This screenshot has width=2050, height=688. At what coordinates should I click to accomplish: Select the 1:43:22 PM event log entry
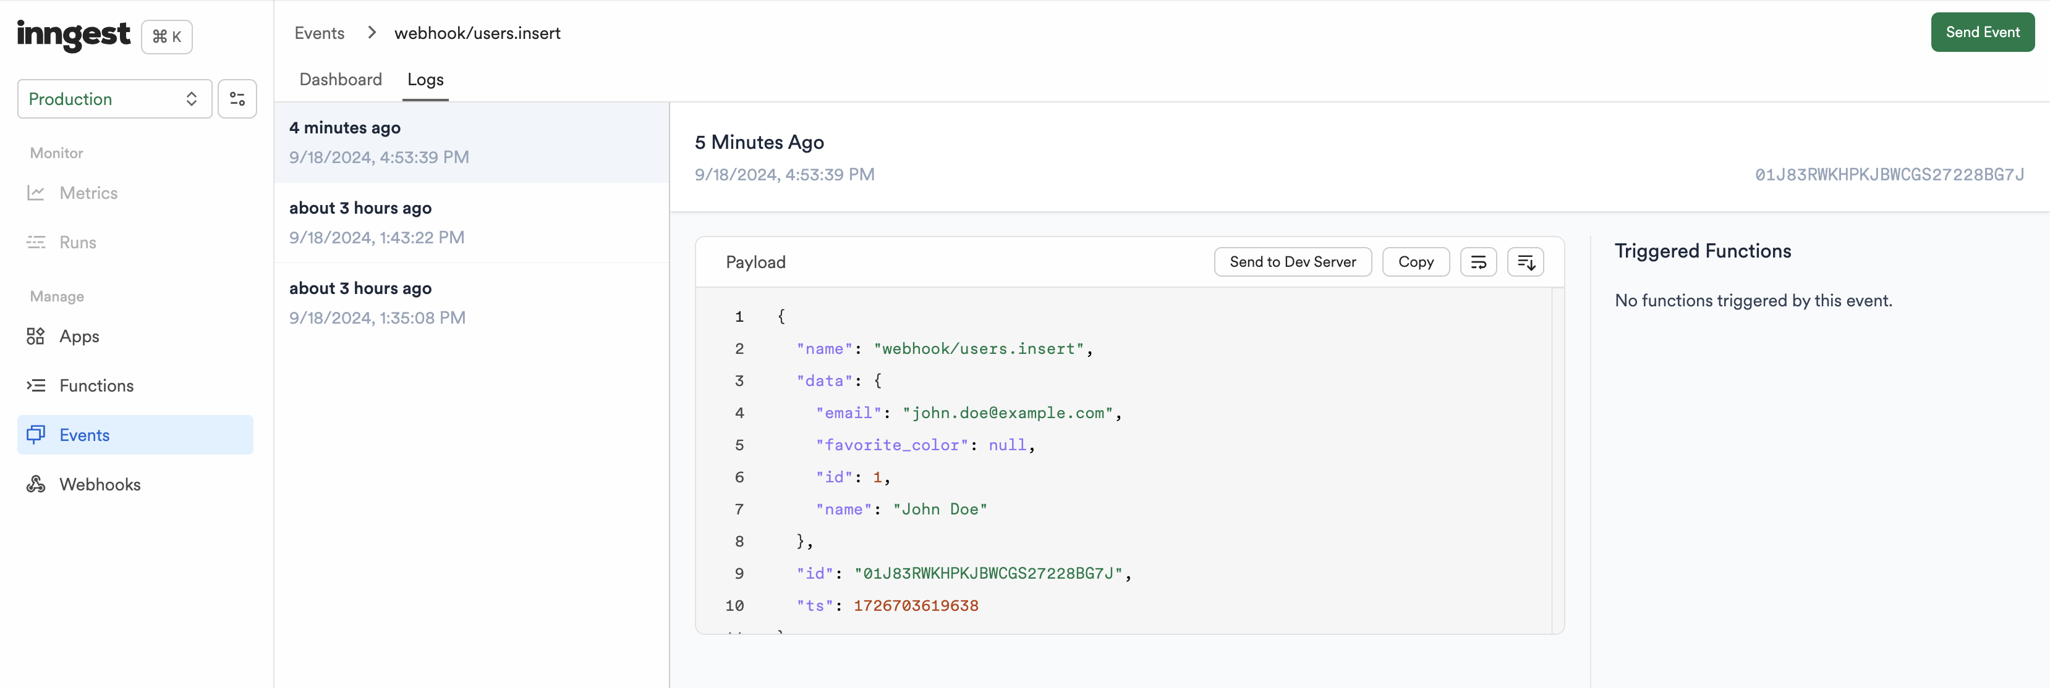471,223
